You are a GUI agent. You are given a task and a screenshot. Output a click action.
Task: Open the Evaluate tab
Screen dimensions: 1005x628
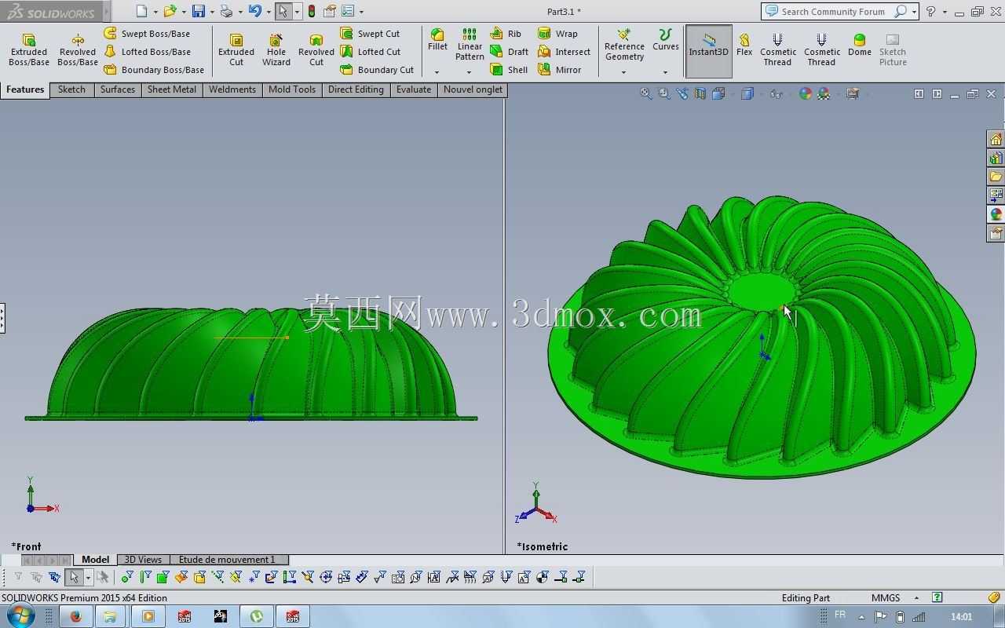point(414,89)
